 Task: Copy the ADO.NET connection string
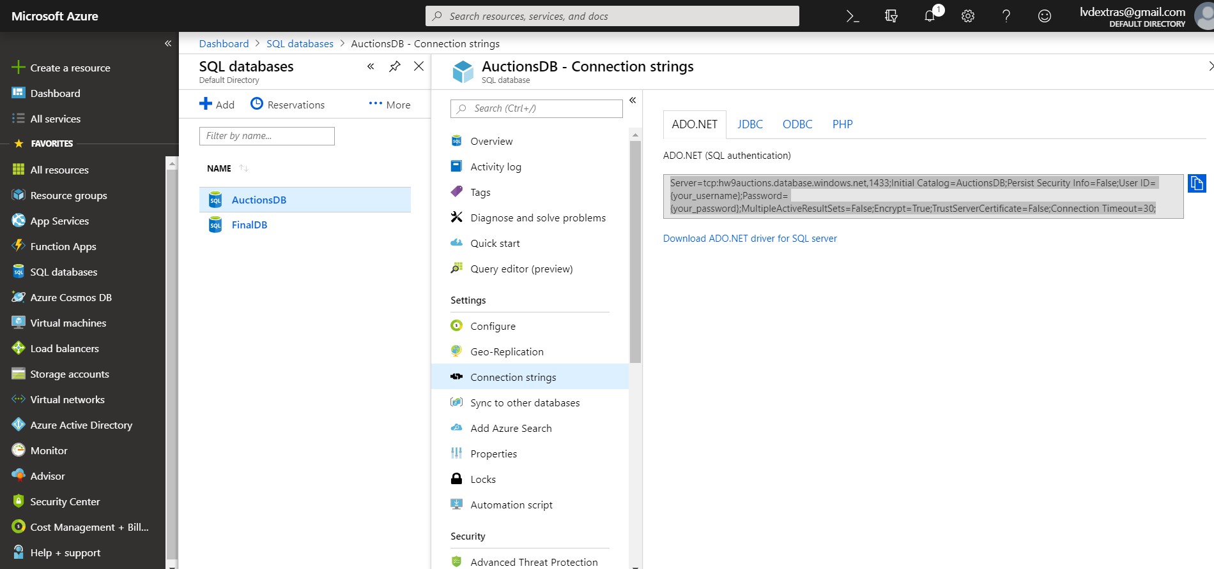point(1197,184)
